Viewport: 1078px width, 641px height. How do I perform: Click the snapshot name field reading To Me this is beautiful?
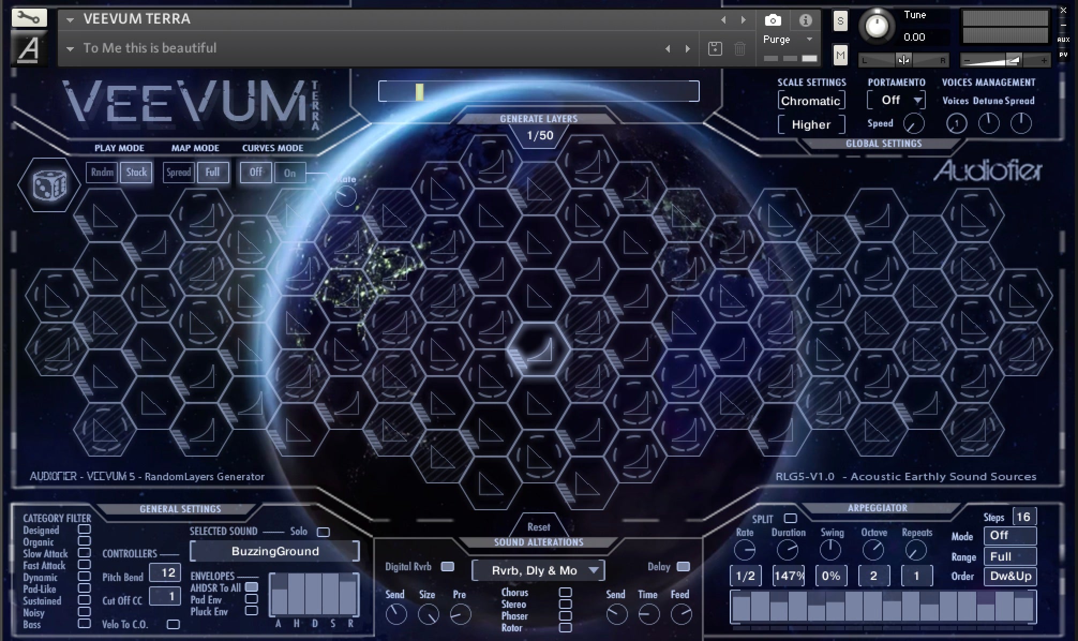coord(149,48)
